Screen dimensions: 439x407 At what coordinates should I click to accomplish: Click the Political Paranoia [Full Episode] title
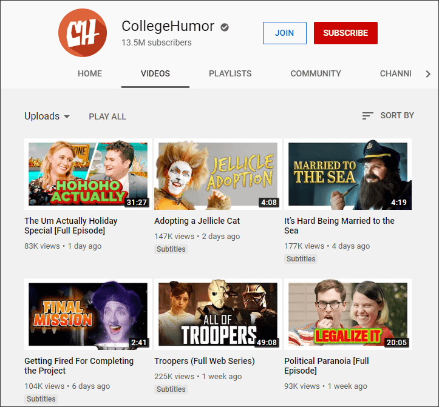coord(327,366)
